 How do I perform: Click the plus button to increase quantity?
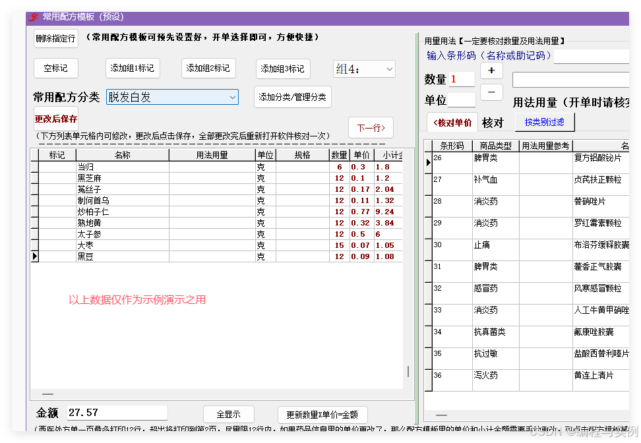[x=491, y=71]
